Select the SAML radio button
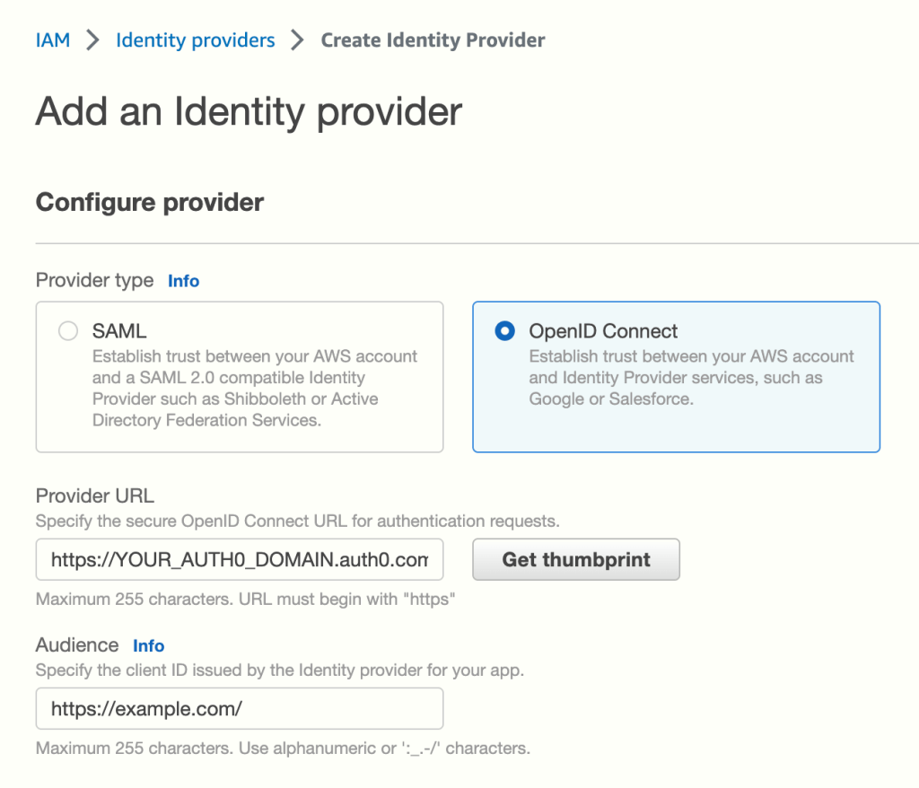The image size is (919, 788). pyautogui.click(x=68, y=331)
